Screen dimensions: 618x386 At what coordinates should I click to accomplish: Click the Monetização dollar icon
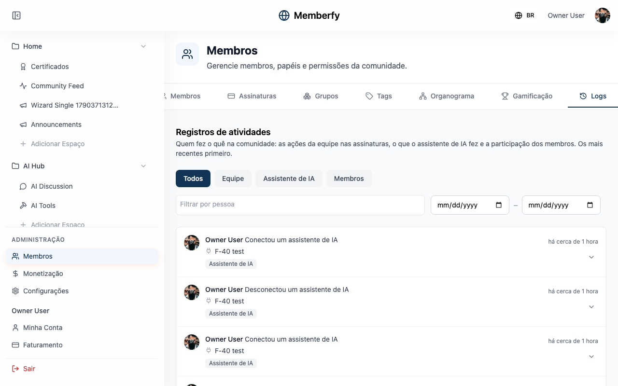pyautogui.click(x=15, y=274)
